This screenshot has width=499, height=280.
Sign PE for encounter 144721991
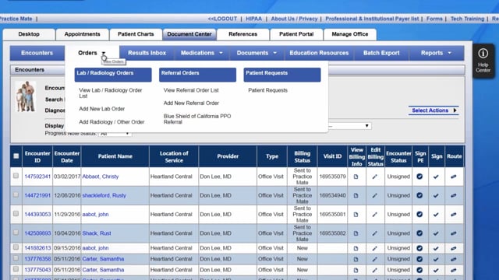419,195
